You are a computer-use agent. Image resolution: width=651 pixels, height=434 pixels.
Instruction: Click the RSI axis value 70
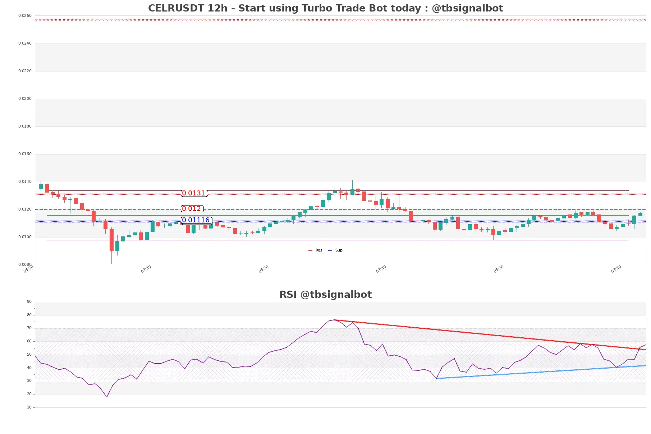(29, 328)
